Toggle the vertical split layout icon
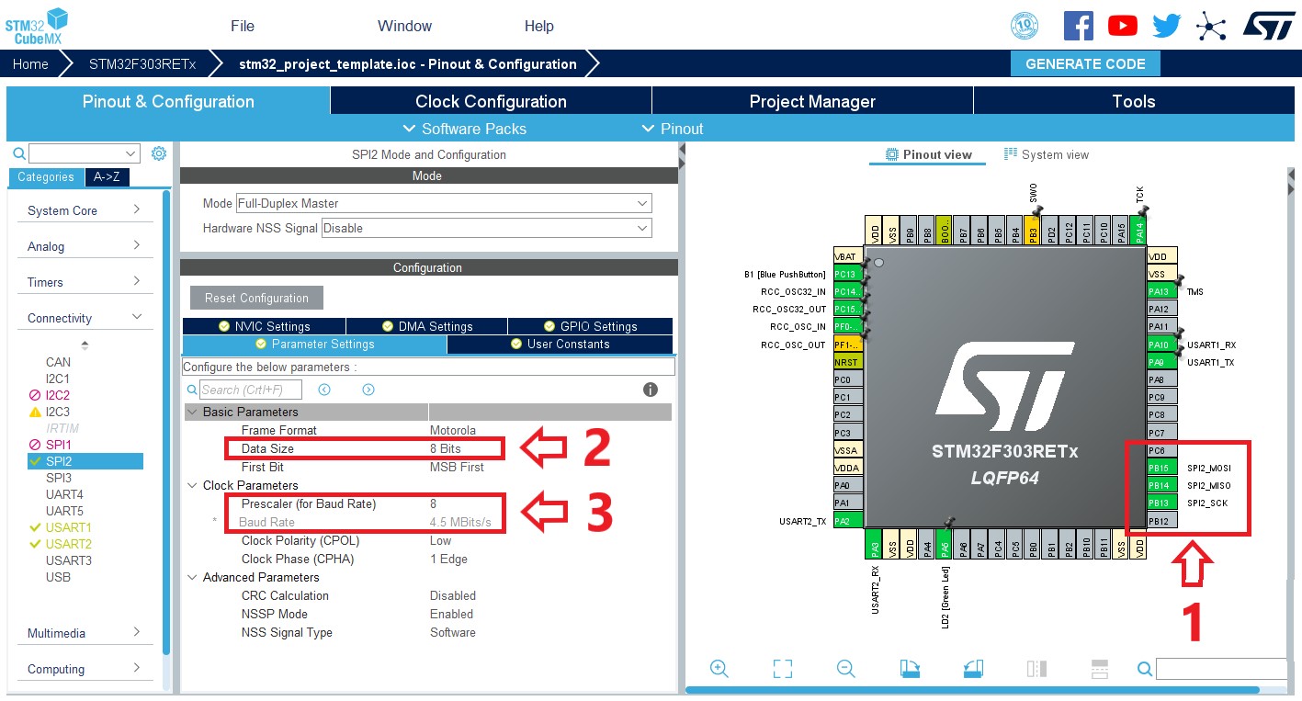 coord(1100,669)
